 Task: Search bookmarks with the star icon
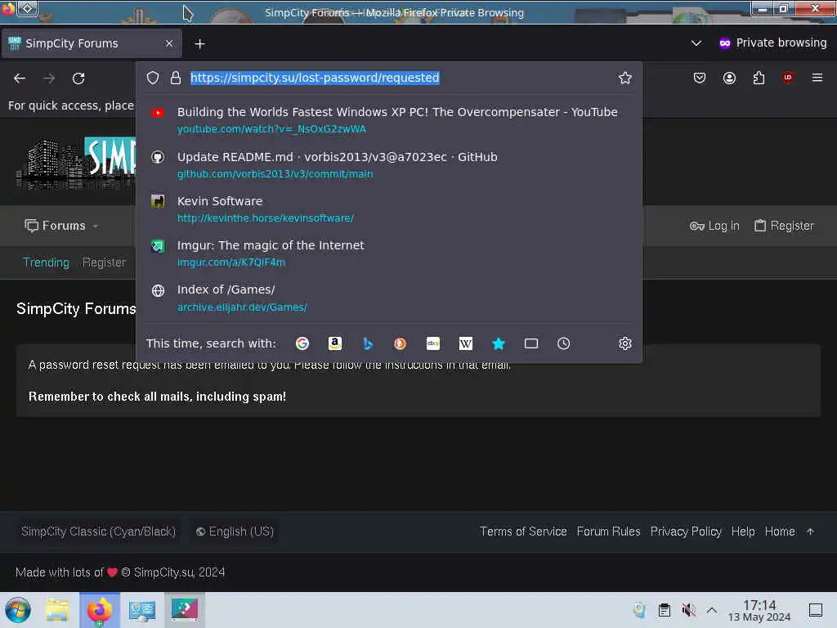tap(498, 343)
